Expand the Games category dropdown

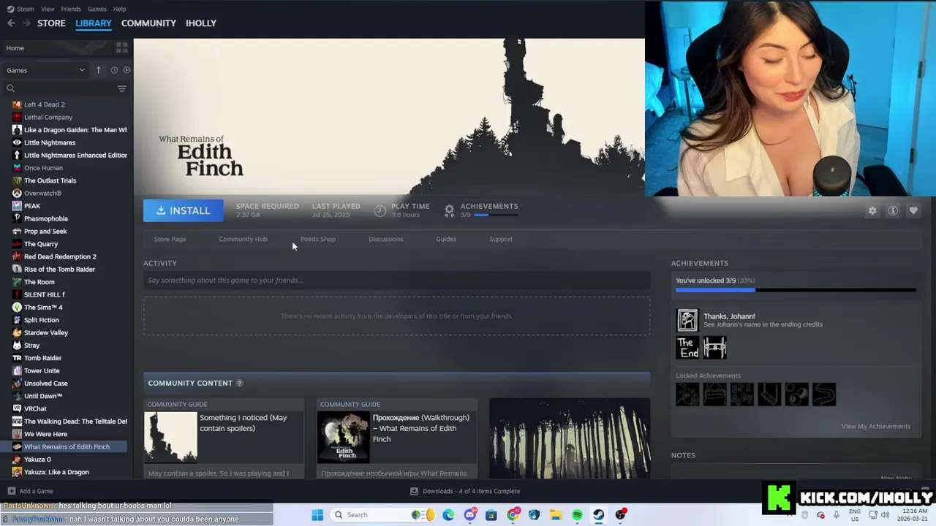click(46, 70)
